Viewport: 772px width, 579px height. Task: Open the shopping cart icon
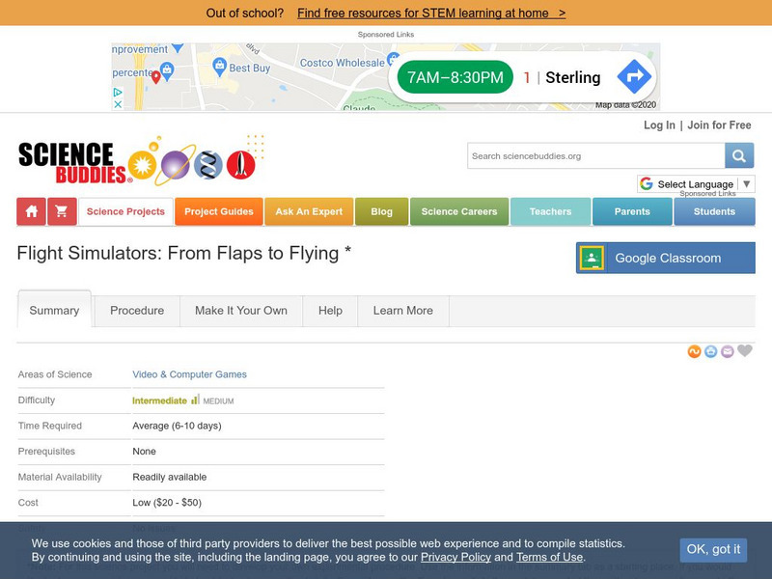tap(62, 211)
